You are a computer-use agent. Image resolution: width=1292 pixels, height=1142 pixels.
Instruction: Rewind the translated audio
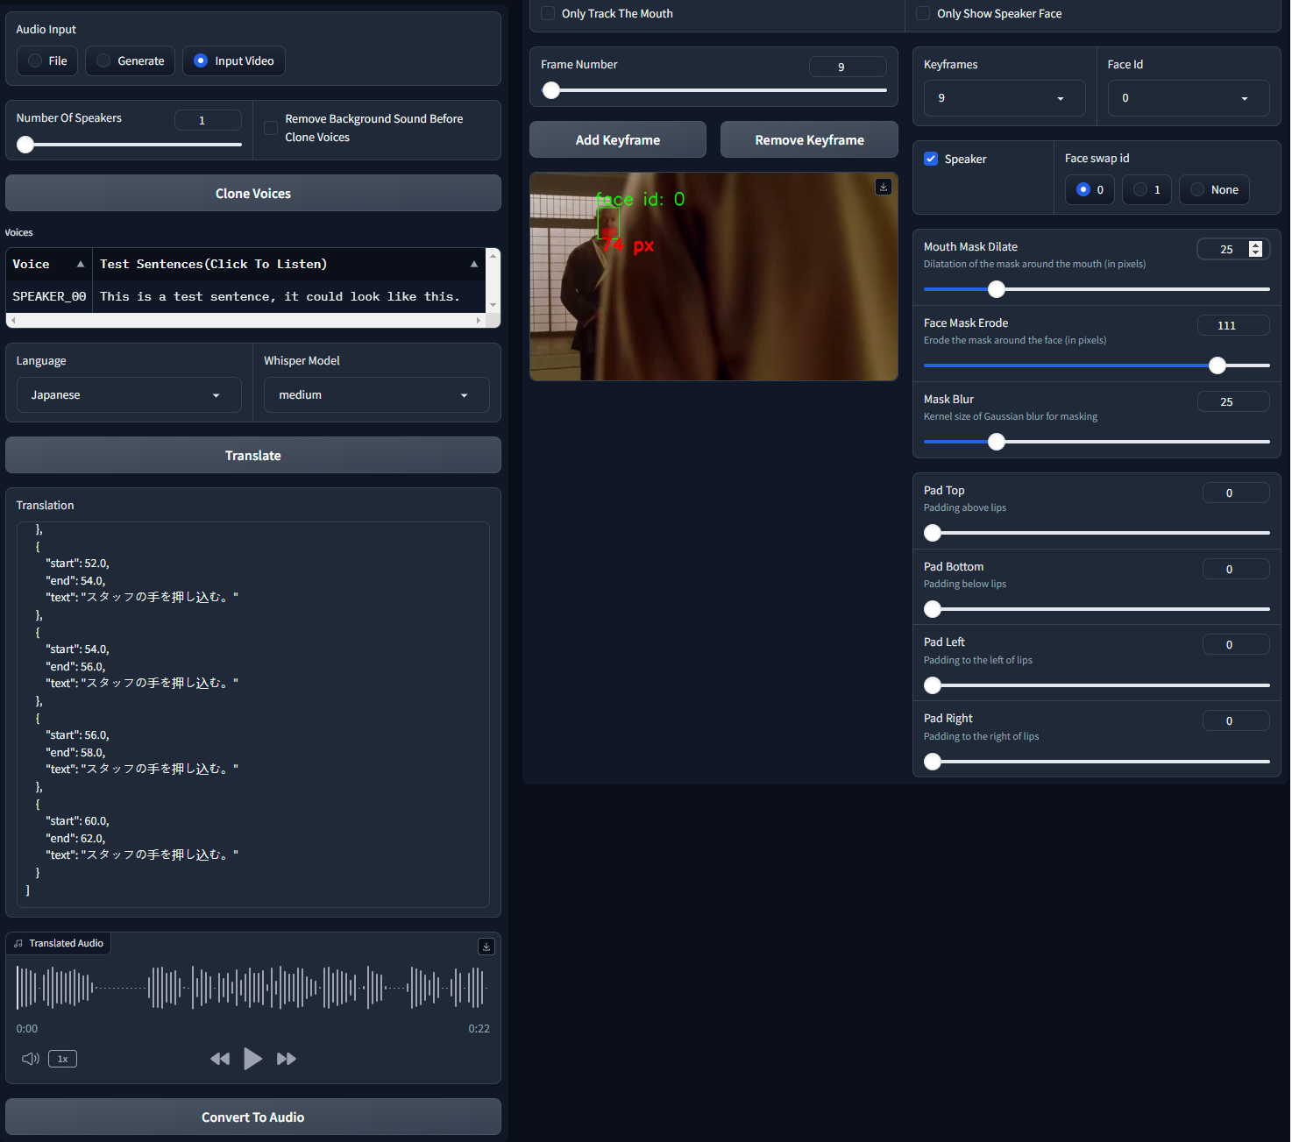pos(220,1059)
